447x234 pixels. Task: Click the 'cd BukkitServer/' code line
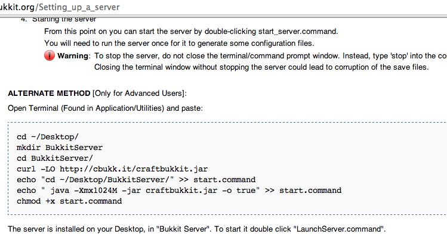tap(55, 158)
